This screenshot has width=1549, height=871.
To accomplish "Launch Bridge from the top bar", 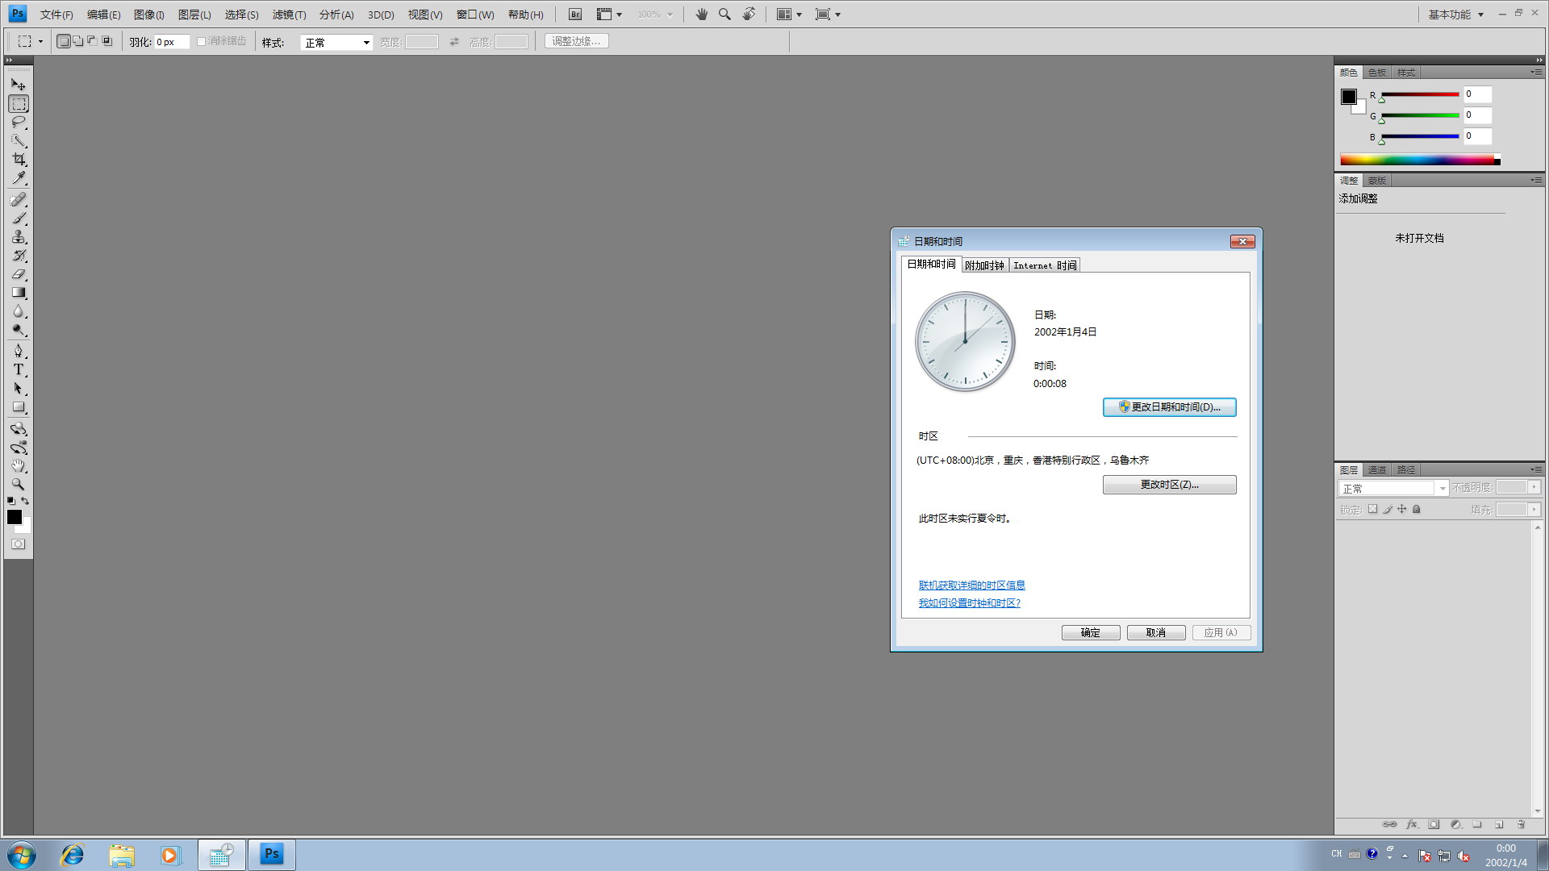I will [x=575, y=15].
